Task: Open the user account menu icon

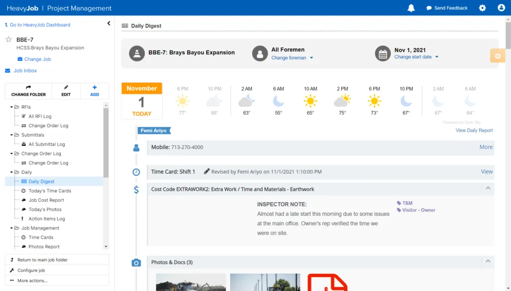Action: (x=501, y=7)
